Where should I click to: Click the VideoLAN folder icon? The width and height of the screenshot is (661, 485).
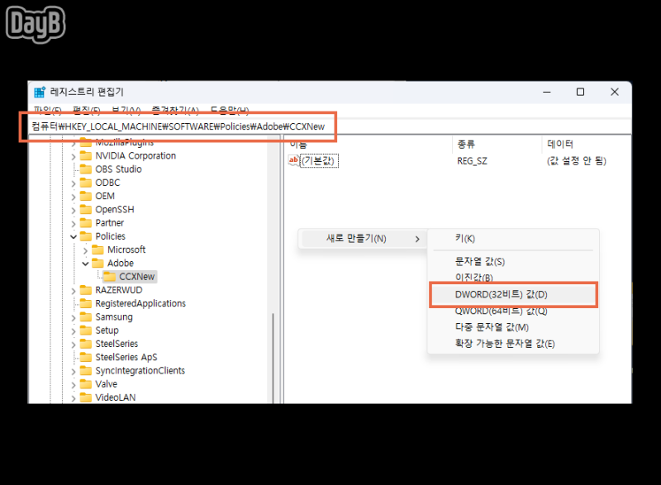click(86, 397)
